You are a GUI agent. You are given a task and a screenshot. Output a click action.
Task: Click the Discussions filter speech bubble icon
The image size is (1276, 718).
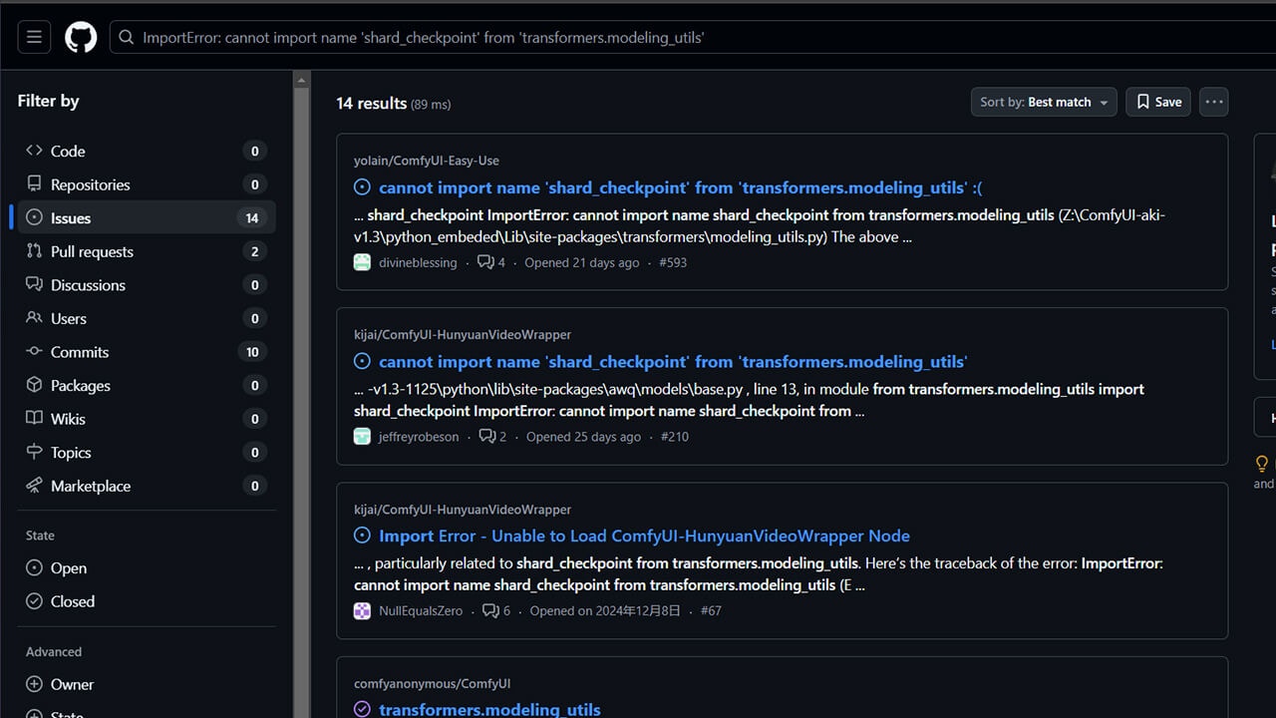34,285
